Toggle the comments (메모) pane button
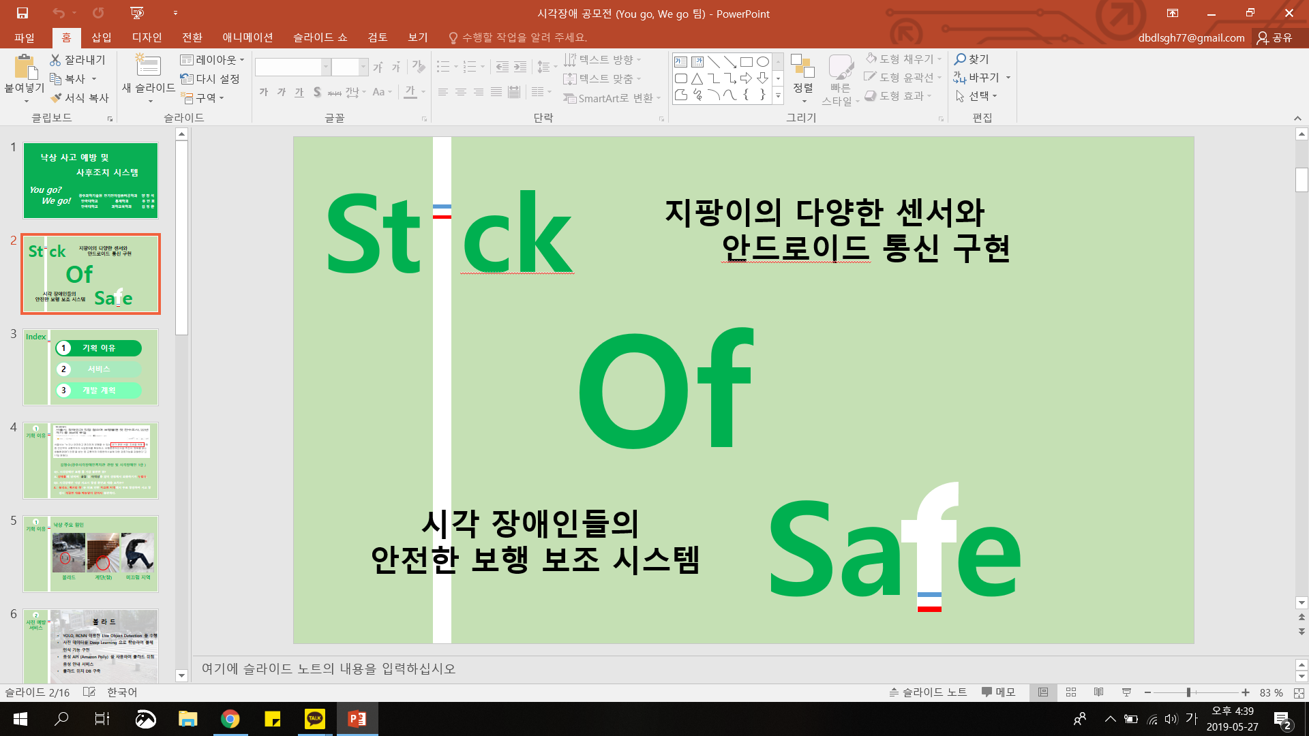1309x736 pixels. click(x=999, y=692)
